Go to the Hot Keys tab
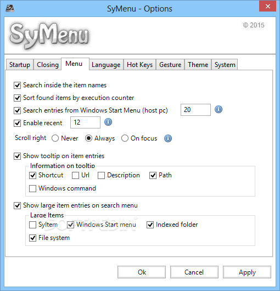This screenshot has height=291, width=280. (x=139, y=65)
